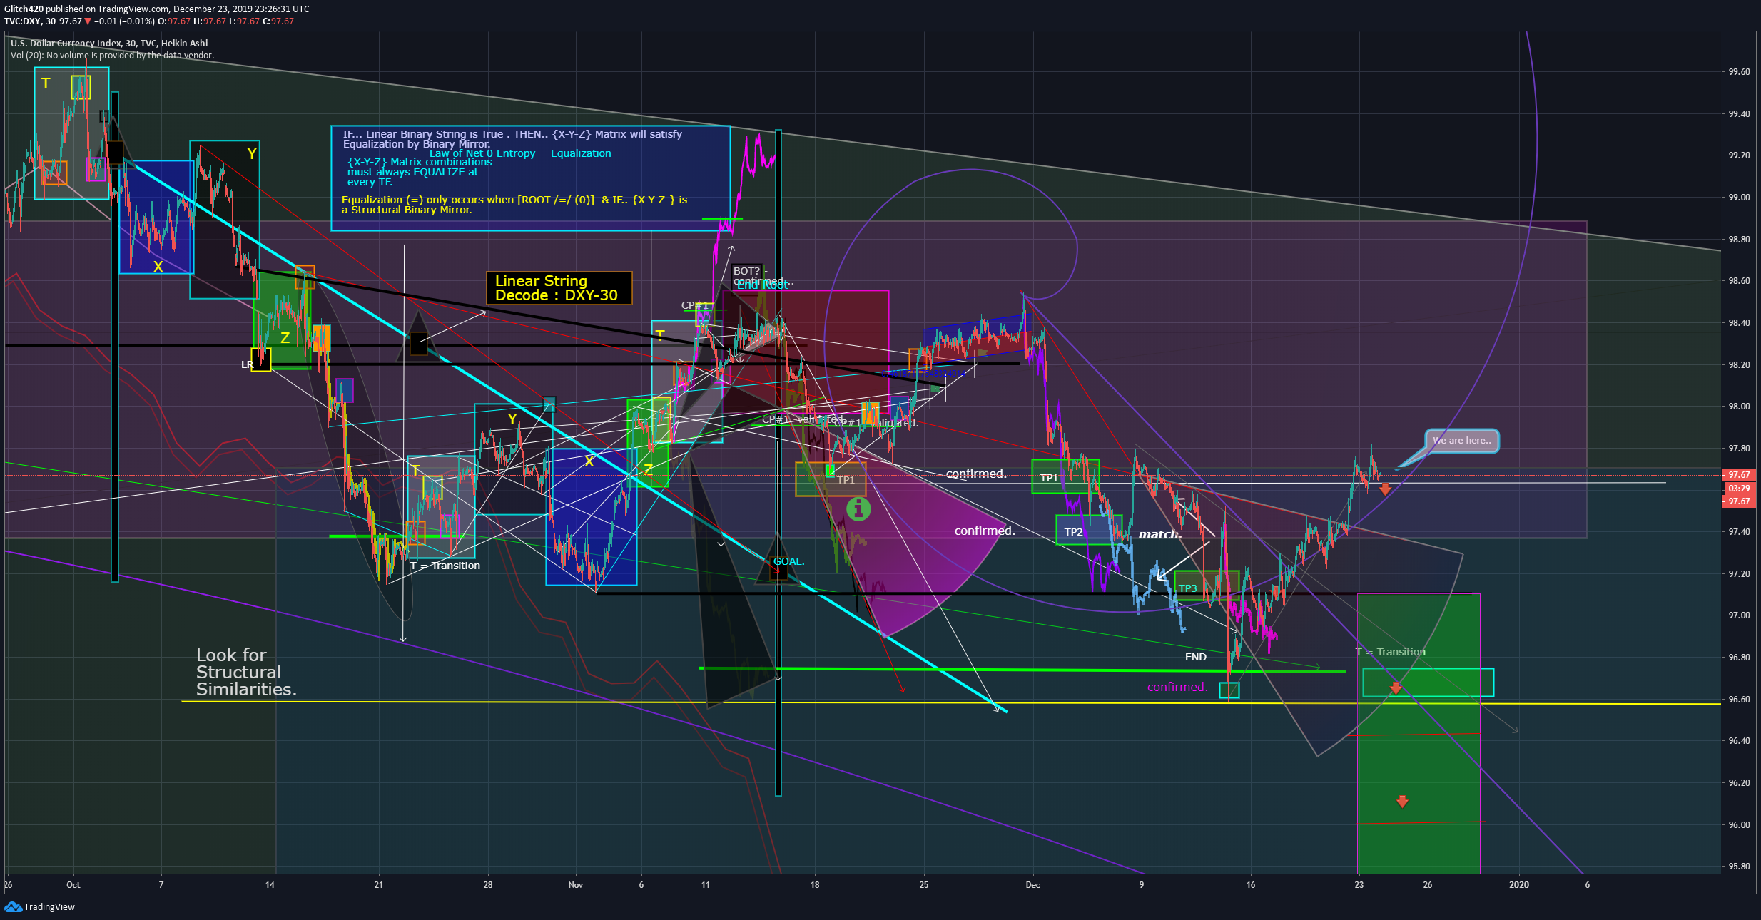Click the 'confirmed.' label right of the info-icon TP1 box
1761x920 pixels.
click(x=975, y=474)
